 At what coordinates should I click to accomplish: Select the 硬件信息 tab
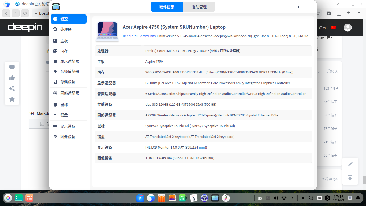pos(167,7)
